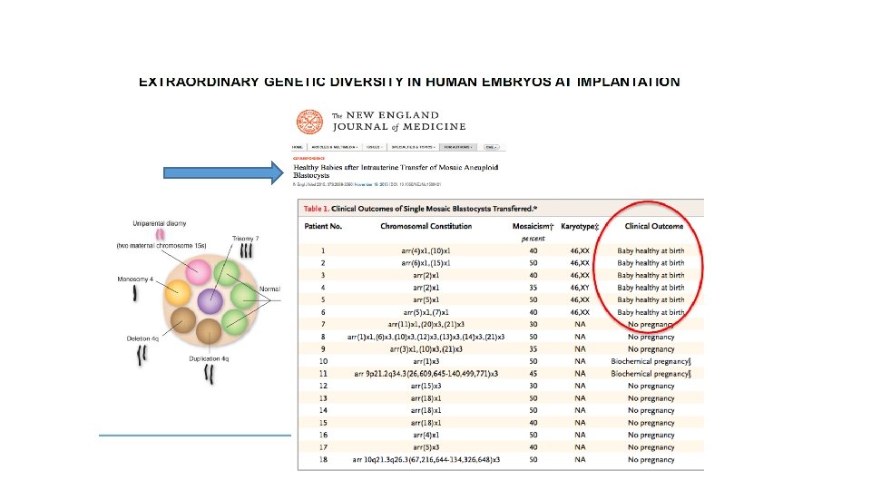The image size is (871, 490).
Task: Click the 'arr(15)x3' cell for patient 12
Action: click(426, 386)
